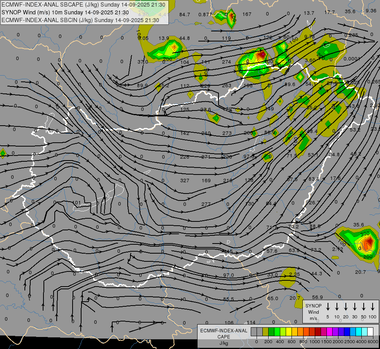This screenshot has width=380, height=349.
Task: Click the wind arrow above the 30 label
Action: tap(354, 307)
